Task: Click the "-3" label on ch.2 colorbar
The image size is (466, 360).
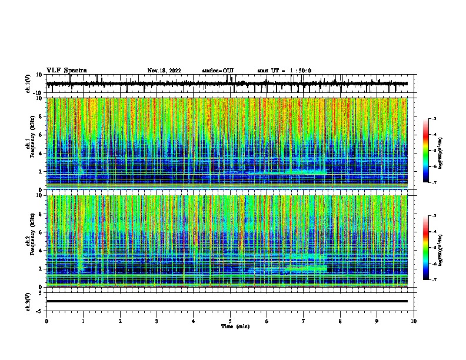Action: [x=434, y=216]
